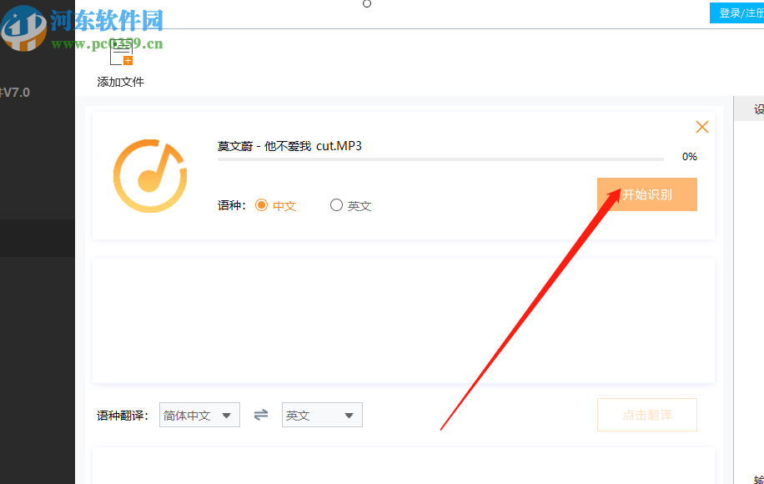This screenshot has height=484, width=764.
Task: Select the 中文 language radio button
Action: tap(262, 205)
